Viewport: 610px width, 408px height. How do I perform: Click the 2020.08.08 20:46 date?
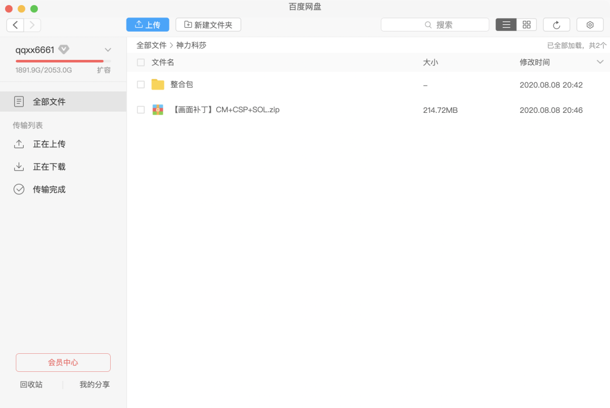(x=551, y=111)
